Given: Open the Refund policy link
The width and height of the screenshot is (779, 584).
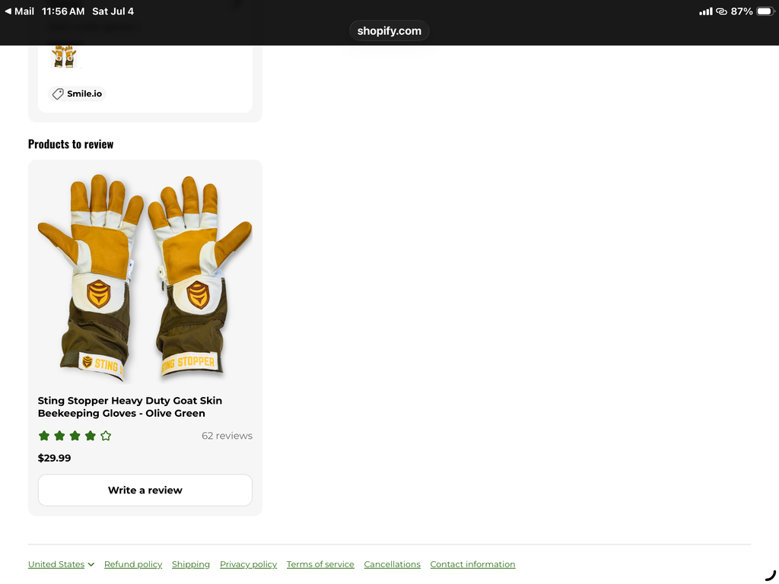Looking at the screenshot, I should coord(133,564).
